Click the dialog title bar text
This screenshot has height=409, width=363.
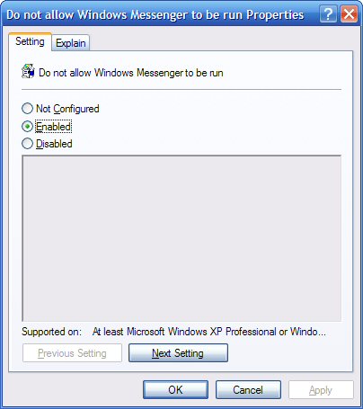(155, 14)
